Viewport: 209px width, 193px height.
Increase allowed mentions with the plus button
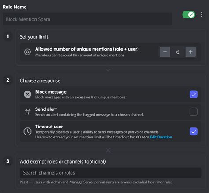190,52
